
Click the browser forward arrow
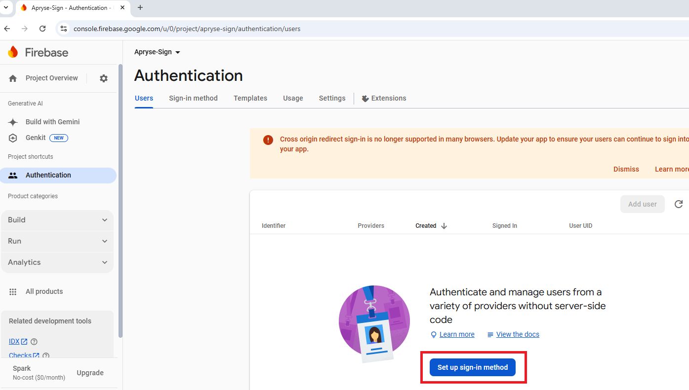point(25,29)
